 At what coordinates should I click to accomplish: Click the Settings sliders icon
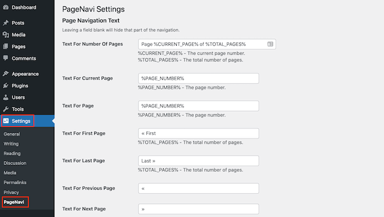tap(6, 121)
